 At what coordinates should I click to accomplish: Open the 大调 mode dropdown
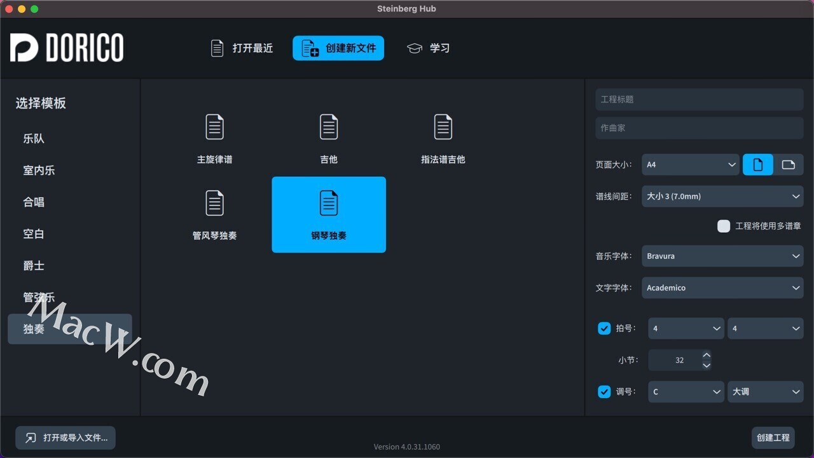tap(766, 392)
